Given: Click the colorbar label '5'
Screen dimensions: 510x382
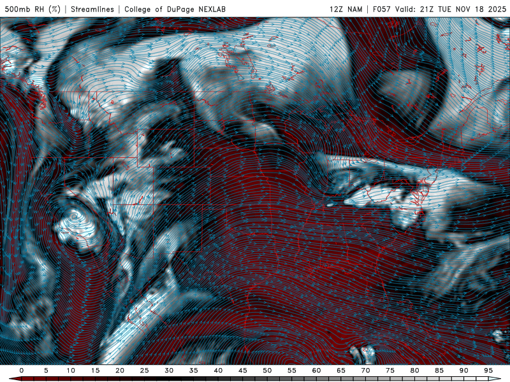Looking at the screenshot, I should click(x=46, y=371).
